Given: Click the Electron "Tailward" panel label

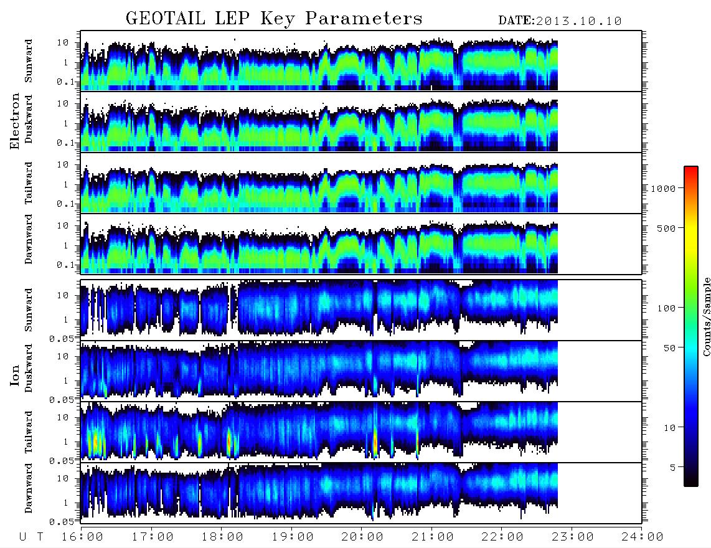Looking at the screenshot, I should point(29,183).
